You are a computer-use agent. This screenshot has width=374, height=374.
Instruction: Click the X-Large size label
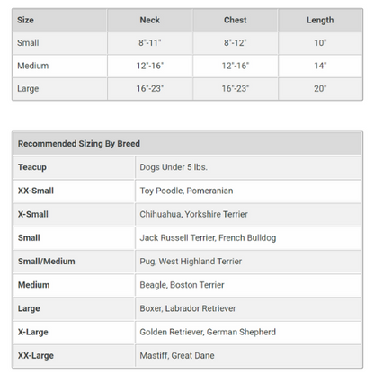(33, 332)
